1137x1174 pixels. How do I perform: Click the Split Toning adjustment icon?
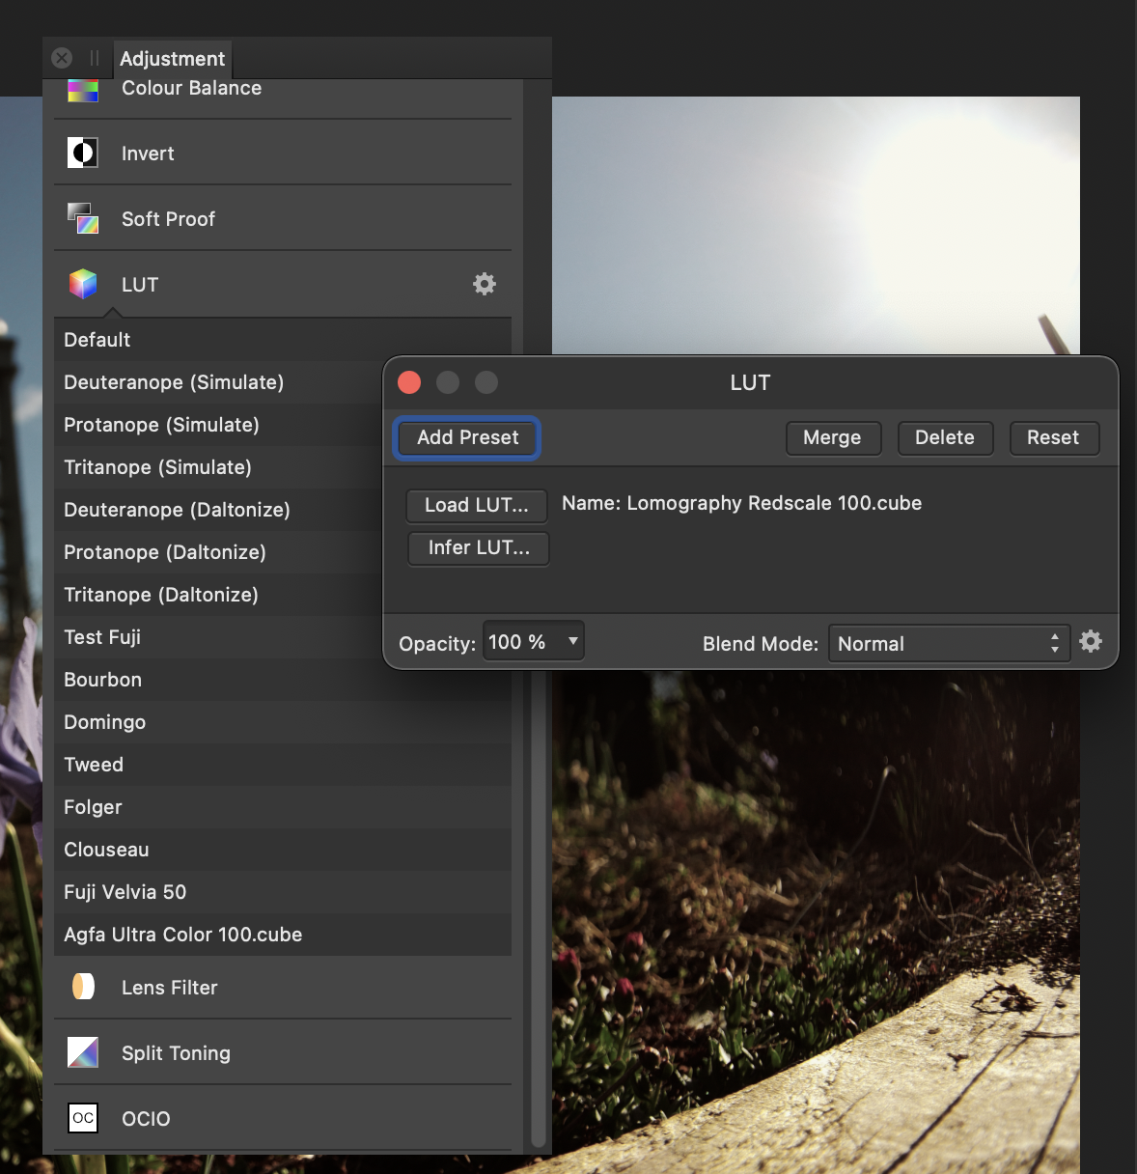[x=83, y=1052]
